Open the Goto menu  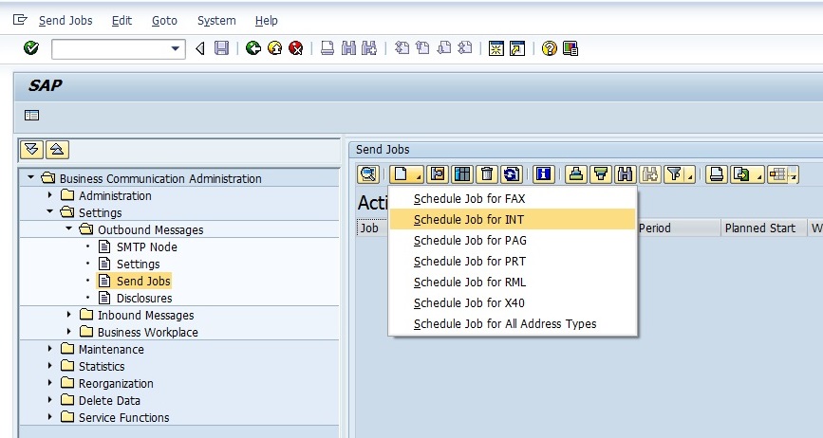(164, 21)
